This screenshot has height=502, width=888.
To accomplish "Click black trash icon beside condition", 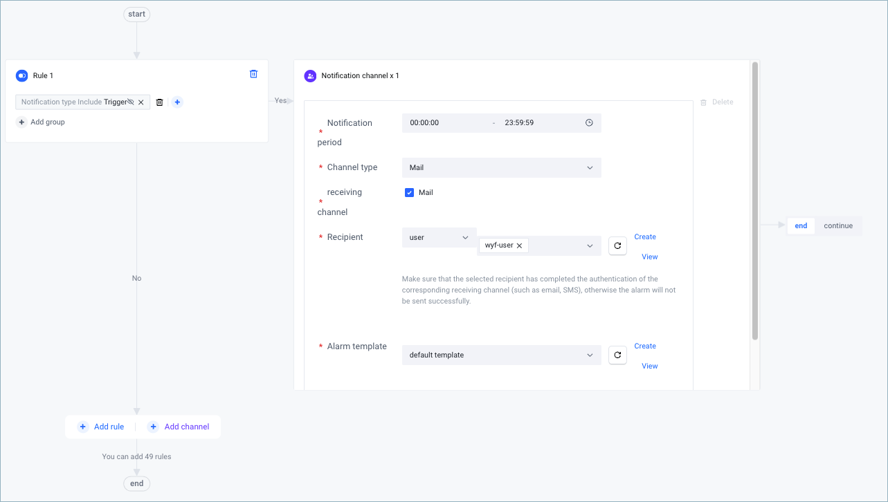I will pyautogui.click(x=159, y=102).
